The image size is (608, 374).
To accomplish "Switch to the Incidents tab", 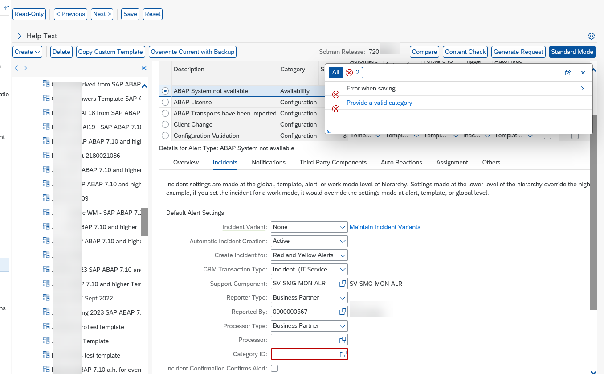I will 225,162.
